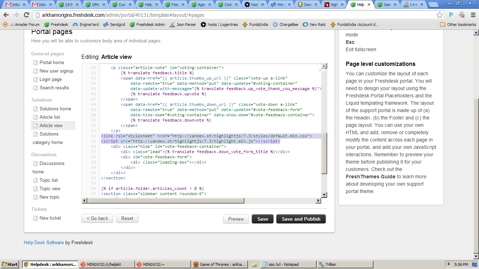The width and height of the screenshot is (479, 269).
Task: Open the ChargeBee bookmark
Action: pos(285,25)
